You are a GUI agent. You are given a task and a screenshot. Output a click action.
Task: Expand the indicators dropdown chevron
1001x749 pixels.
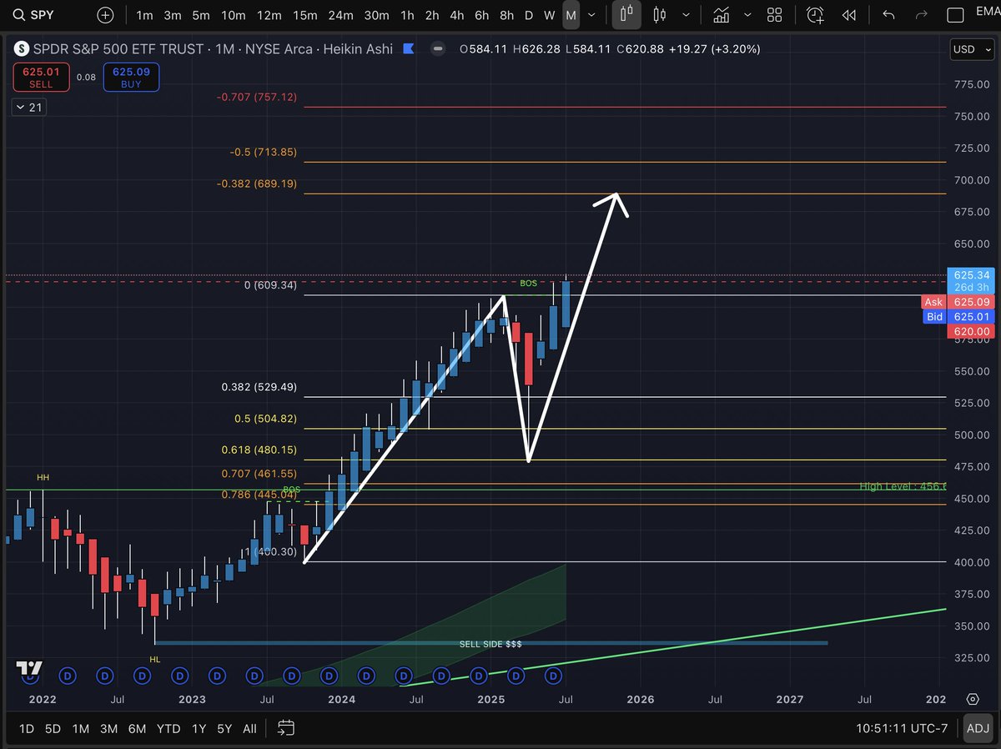[x=747, y=15]
